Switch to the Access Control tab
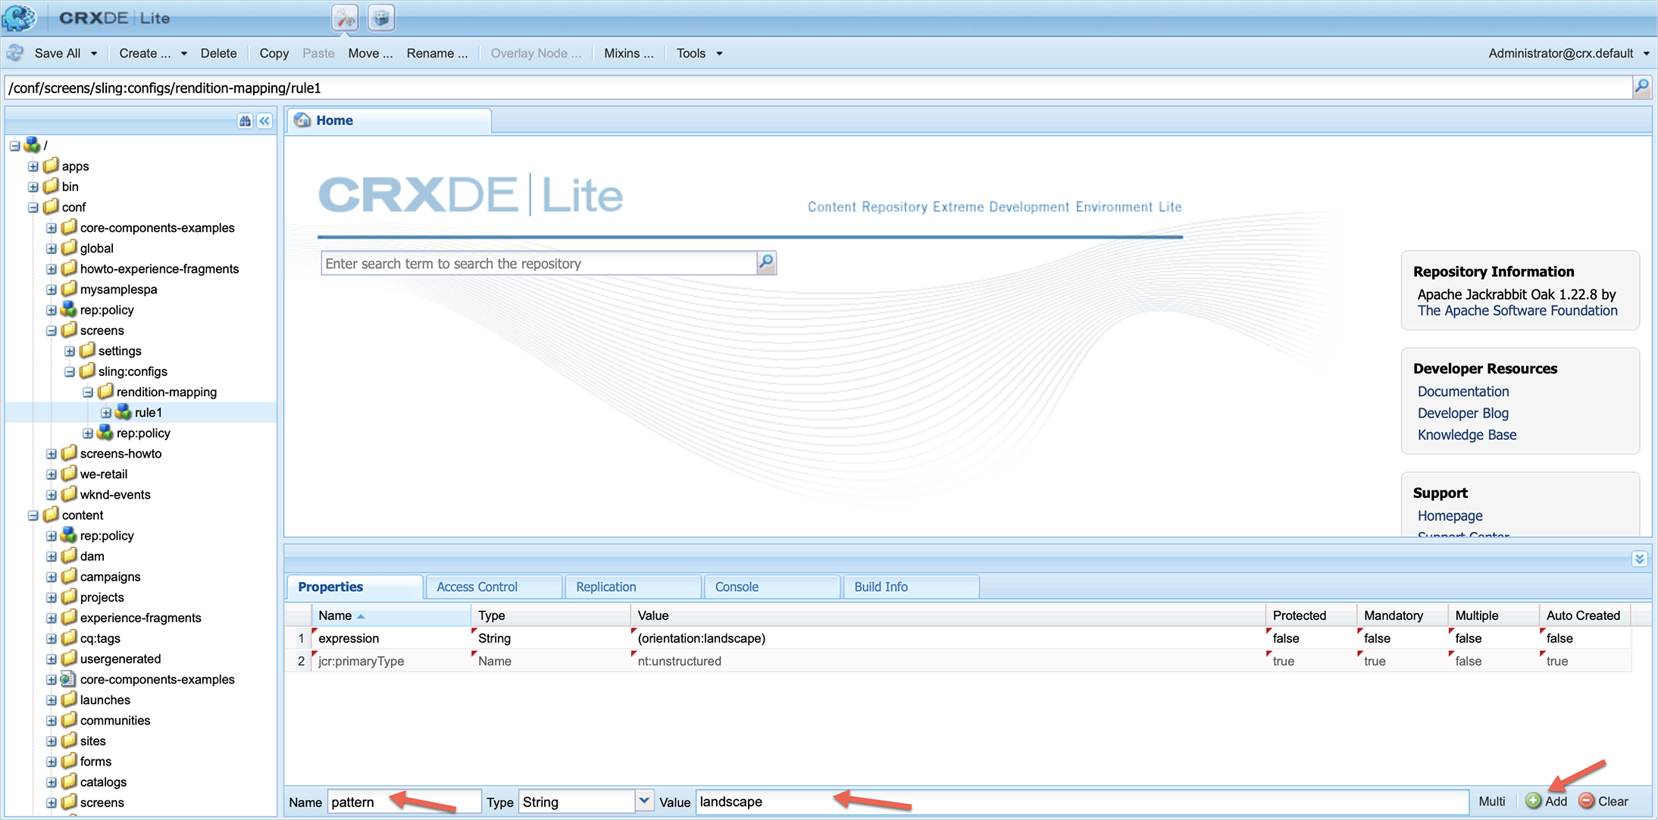 [x=477, y=587]
